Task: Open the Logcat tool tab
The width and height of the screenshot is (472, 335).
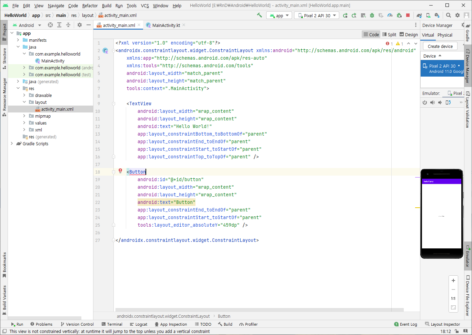Action: [139, 324]
